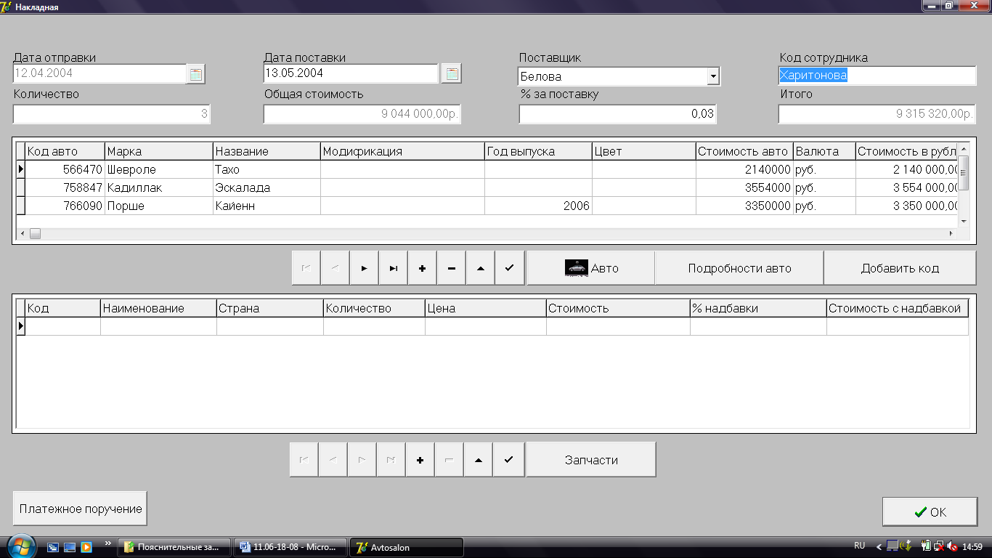The width and height of the screenshot is (992, 558).
Task: Click Avtosalon taskbar button
Action: (x=407, y=547)
